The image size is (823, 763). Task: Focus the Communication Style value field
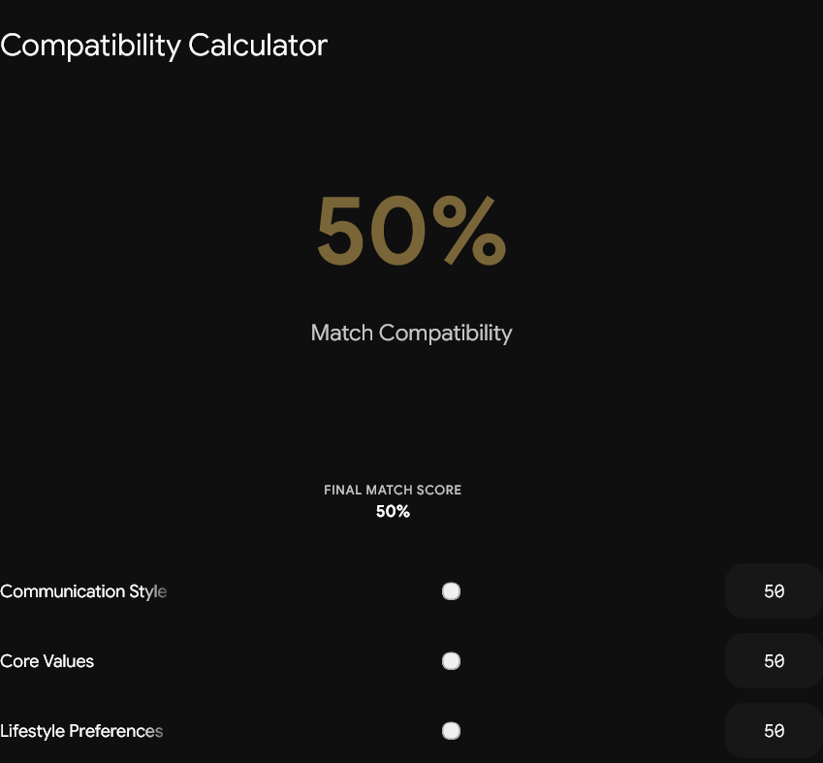pos(774,591)
